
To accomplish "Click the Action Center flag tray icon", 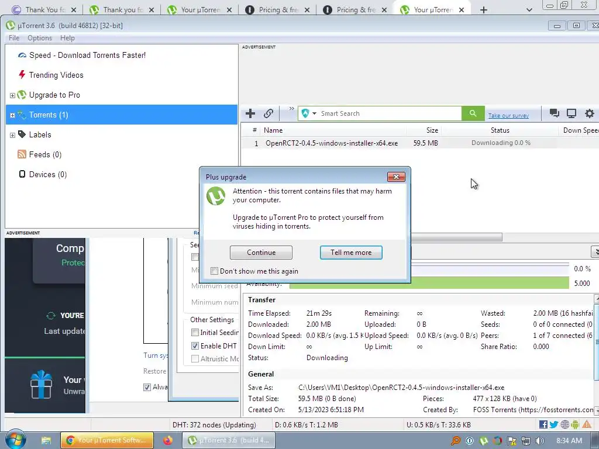I will pyautogui.click(x=511, y=441).
